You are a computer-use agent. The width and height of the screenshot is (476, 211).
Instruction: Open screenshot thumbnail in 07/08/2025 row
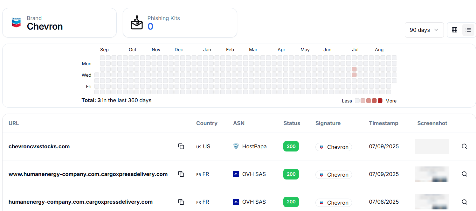tap(432, 202)
